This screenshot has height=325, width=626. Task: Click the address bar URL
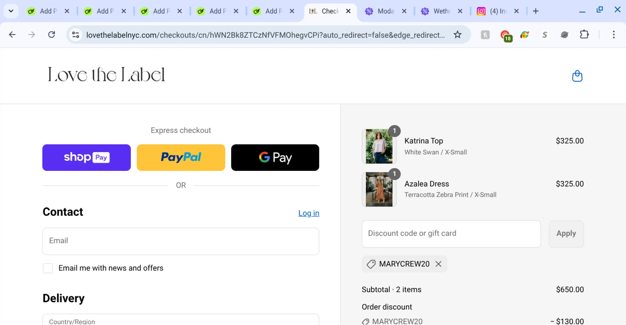pyautogui.click(x=265, y=35)
